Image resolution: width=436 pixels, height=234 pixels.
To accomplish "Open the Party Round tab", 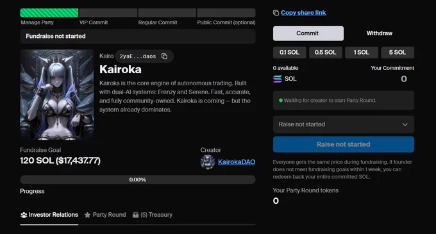I will 105,215.
